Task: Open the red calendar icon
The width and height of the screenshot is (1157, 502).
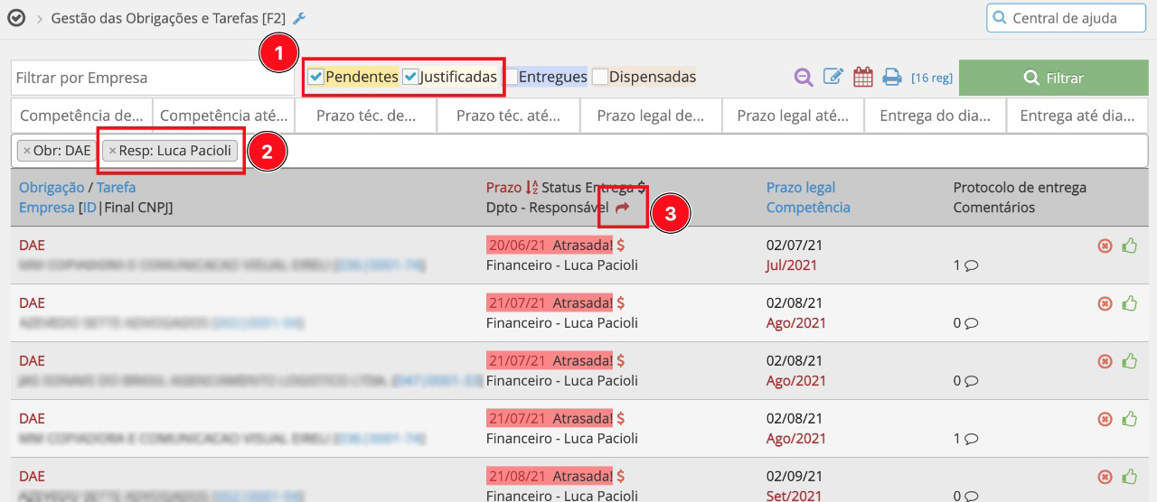Action: [x=863, y=78]
